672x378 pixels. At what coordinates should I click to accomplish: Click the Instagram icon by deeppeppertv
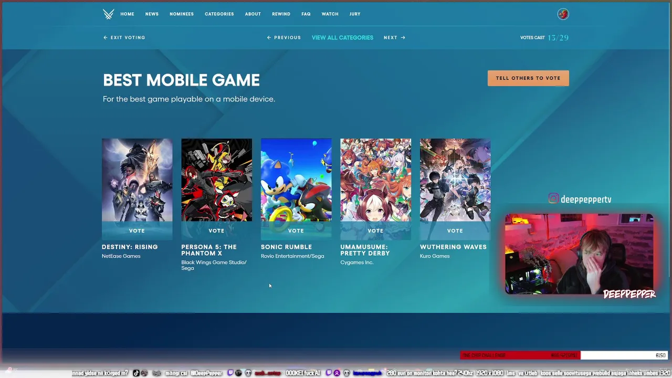click(x=553, y=198)
